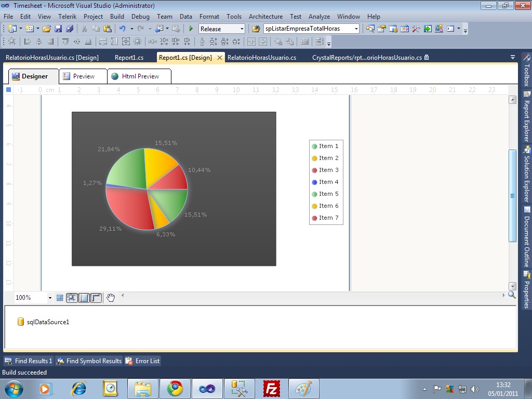
Task: Open the Release configuration dropdown
Action: 241,29
